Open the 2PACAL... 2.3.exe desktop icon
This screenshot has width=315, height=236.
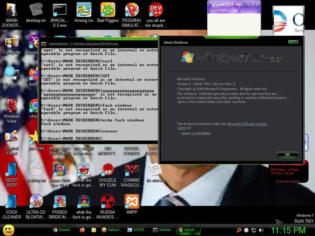[60, 14]
